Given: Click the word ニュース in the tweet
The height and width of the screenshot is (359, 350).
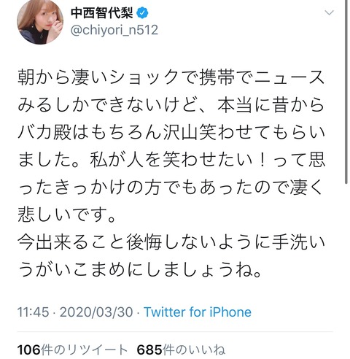Looking at the screenshot, I should [x=289, y=78].
